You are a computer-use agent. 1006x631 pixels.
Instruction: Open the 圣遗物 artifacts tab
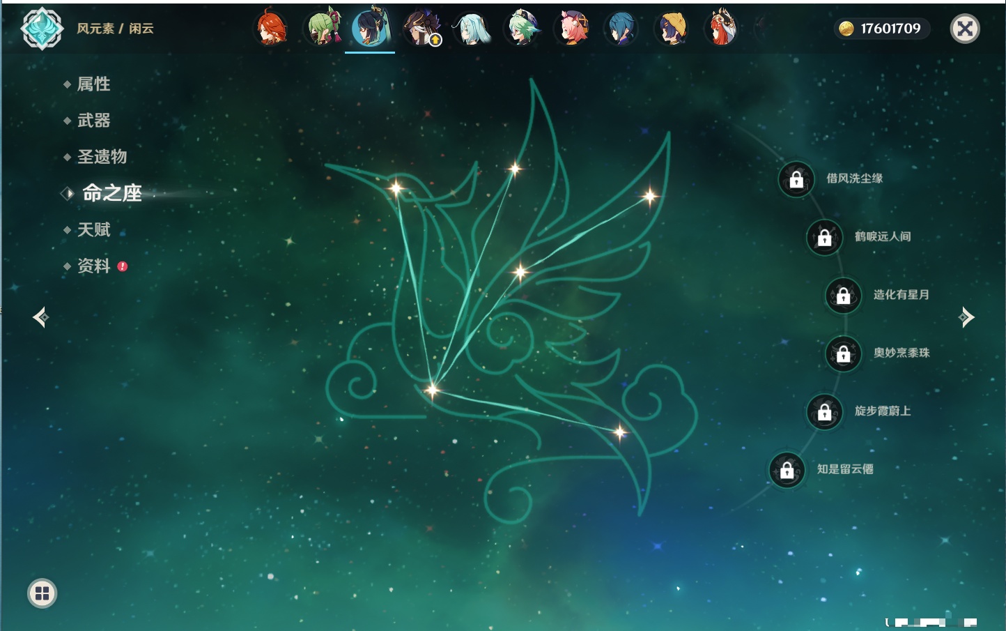coord(102,157)
